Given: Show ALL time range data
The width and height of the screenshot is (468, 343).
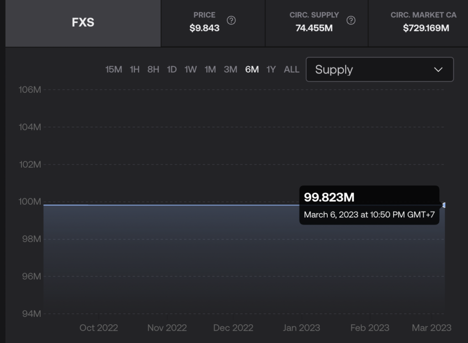Looking at the screenshot, I should click(x=291, y=69).
